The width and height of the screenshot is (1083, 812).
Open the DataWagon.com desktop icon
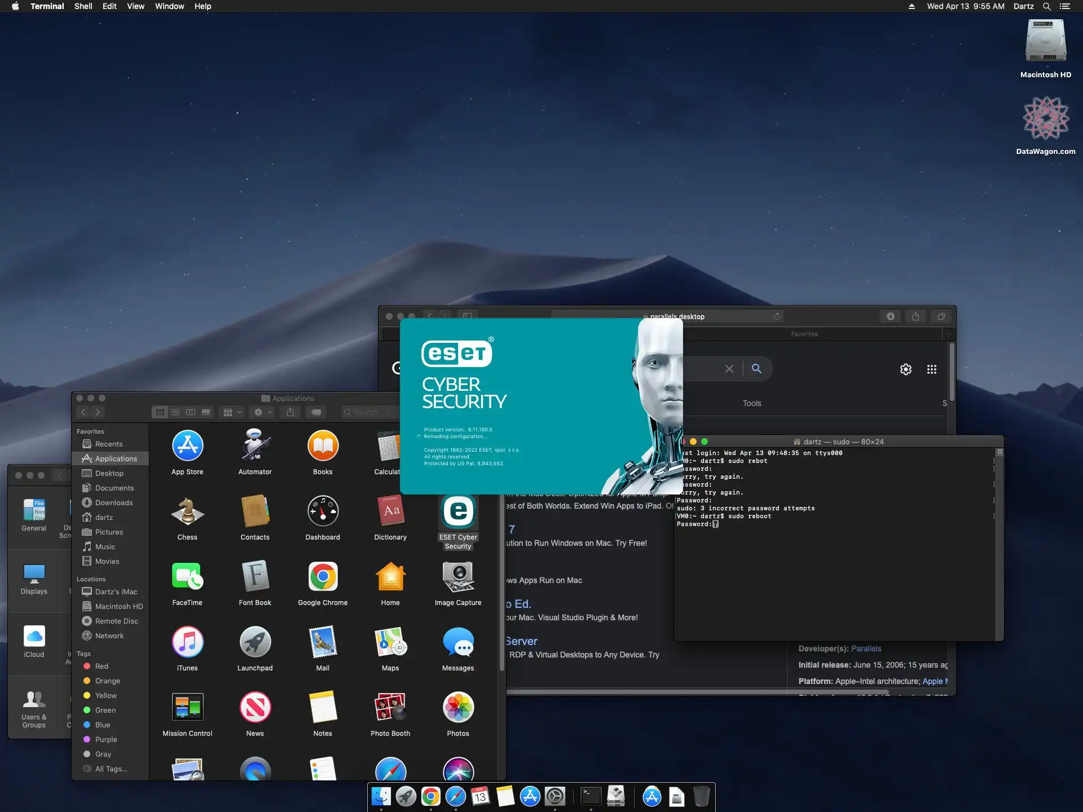tap(1046, 118)
